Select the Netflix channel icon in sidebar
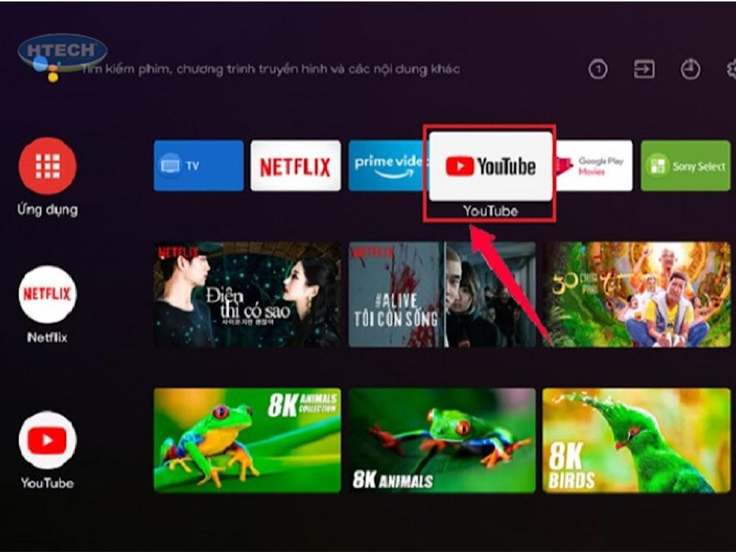736x552 pixels. (x=47, y=294)
